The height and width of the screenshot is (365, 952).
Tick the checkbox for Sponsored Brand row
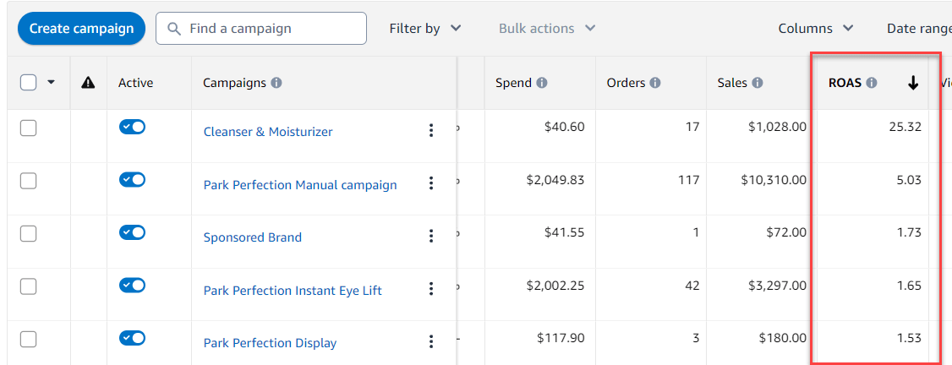point(28,234)
